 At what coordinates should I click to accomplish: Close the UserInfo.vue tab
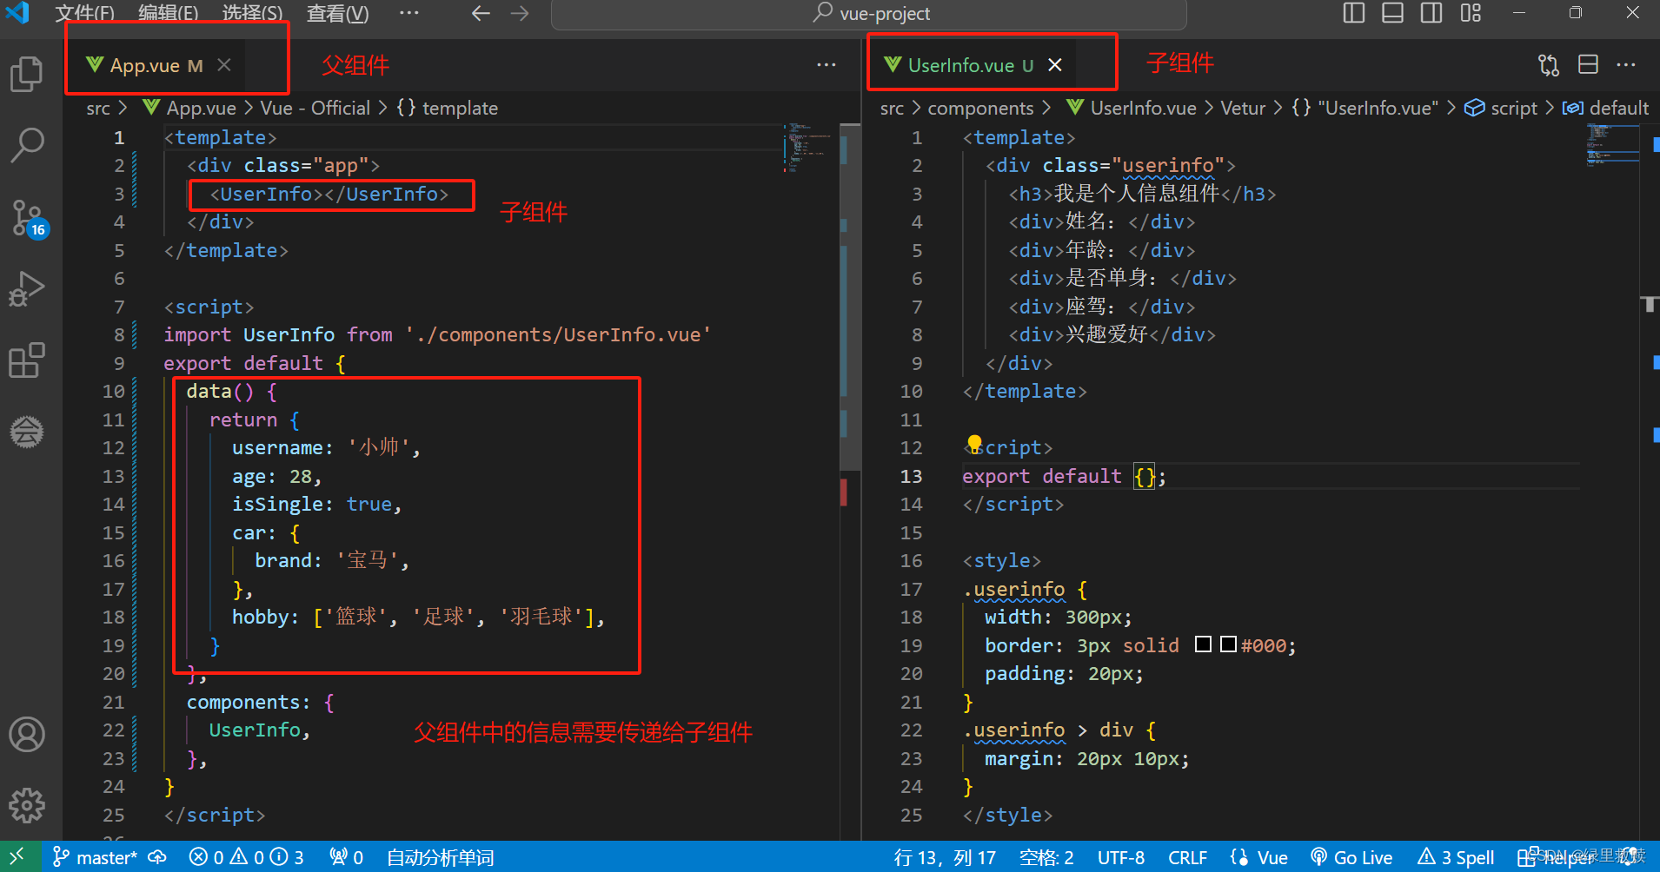1055,65
